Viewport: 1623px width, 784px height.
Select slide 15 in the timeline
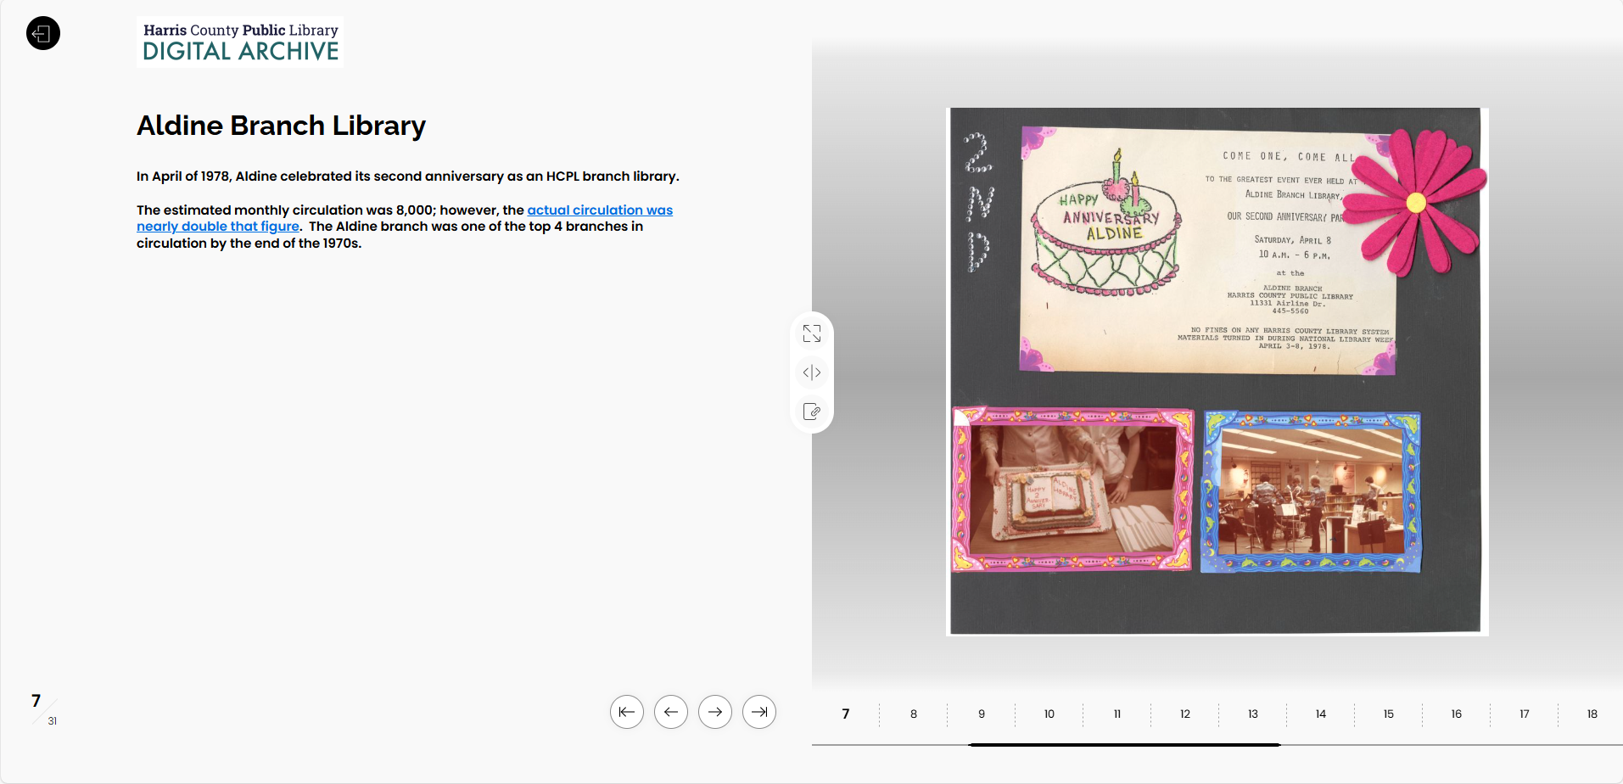coord(1389,714)
